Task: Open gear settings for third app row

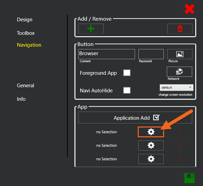Action: point(151,159)
